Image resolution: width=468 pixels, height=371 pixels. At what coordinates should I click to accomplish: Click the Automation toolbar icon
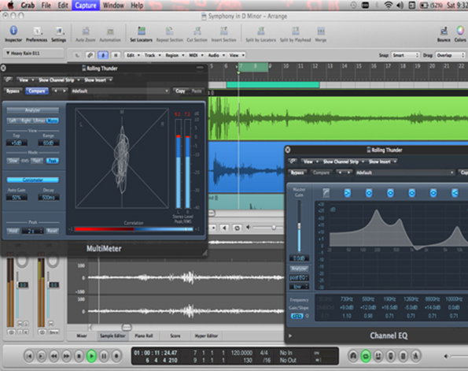pyautogui.click(x=110, y=31)
